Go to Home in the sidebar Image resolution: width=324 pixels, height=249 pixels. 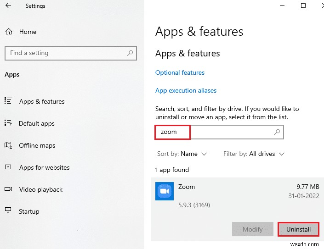coord(28,32)
